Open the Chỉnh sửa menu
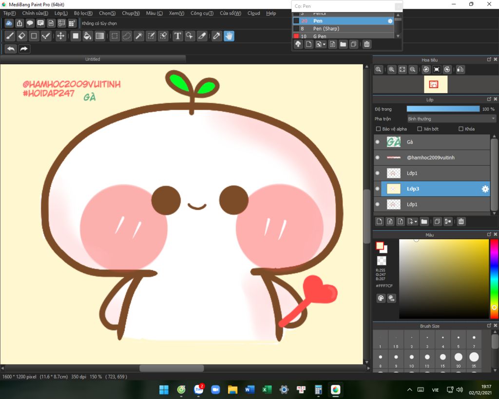This screenshot has height=399, width=499. point(35,13)
